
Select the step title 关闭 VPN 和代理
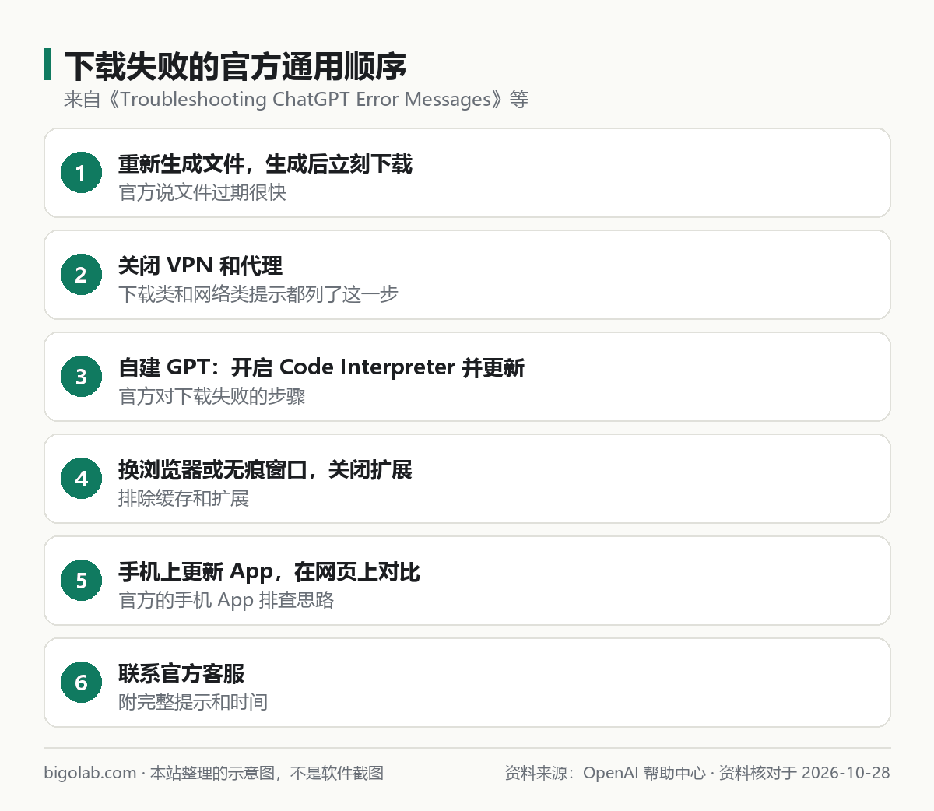[200, 266]
